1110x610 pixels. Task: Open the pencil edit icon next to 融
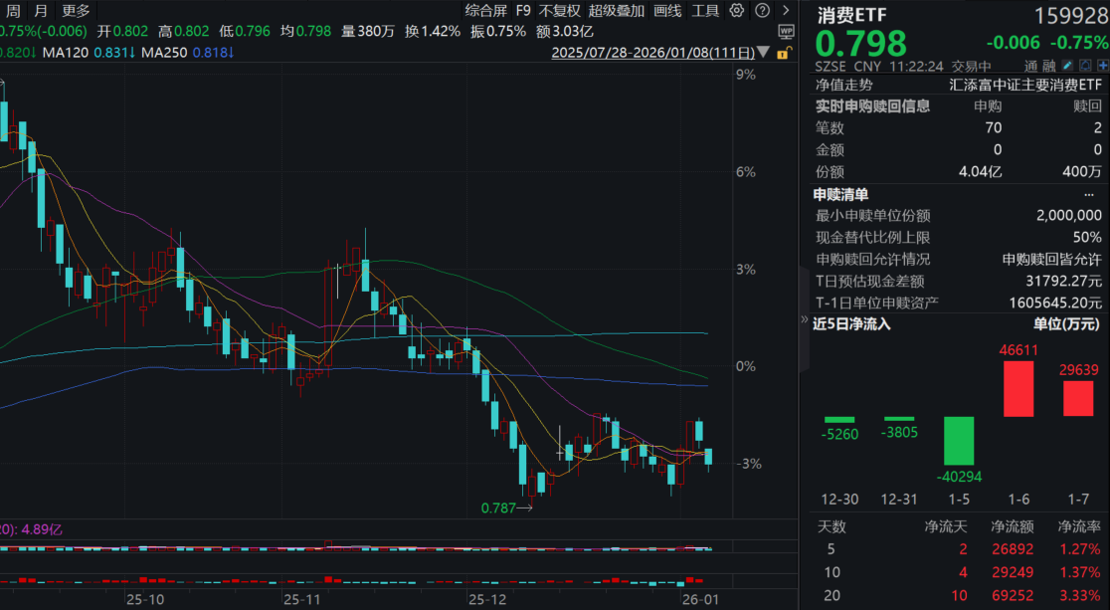(x=1066, y=65)
